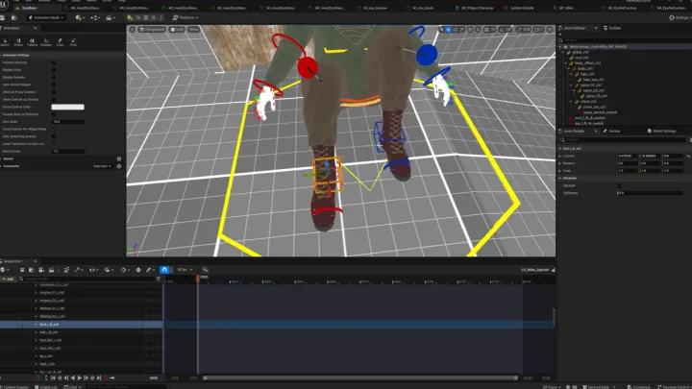
Task: Click the Sequencer track filter funnel icon
Action: (159, 279)
